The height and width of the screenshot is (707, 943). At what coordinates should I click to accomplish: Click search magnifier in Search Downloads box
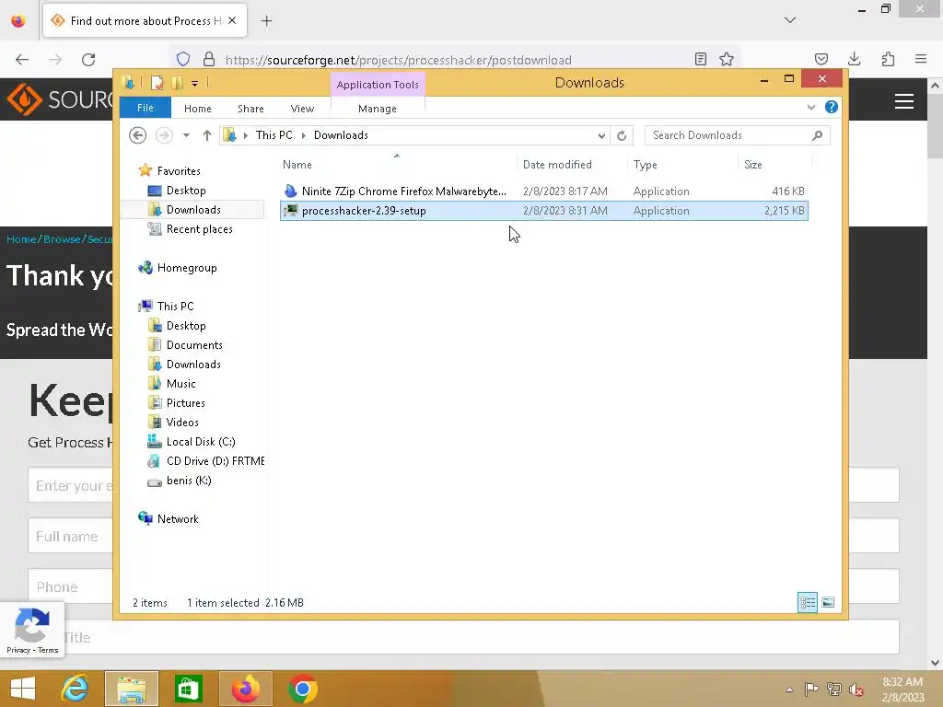point(817,135)
